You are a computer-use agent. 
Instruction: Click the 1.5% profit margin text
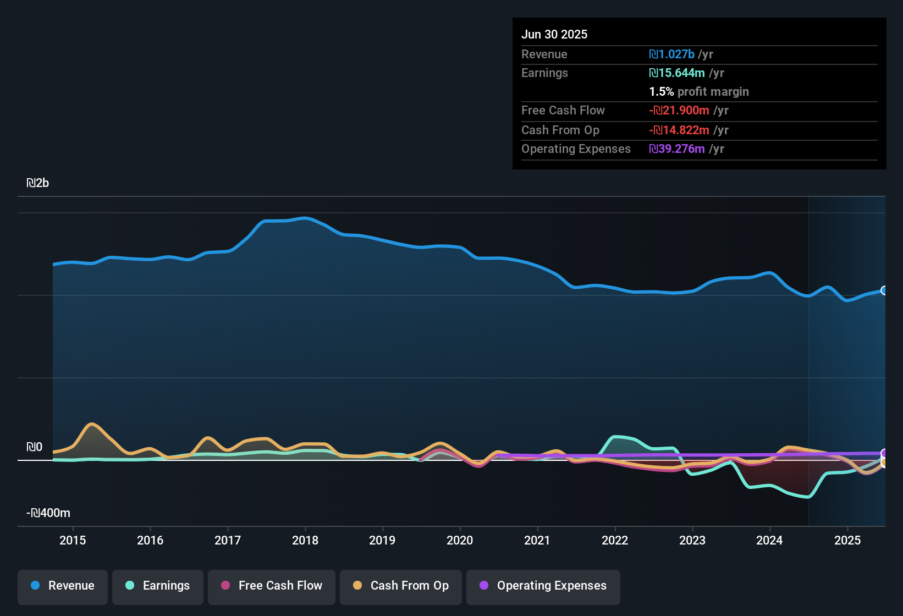coord(699,92)
